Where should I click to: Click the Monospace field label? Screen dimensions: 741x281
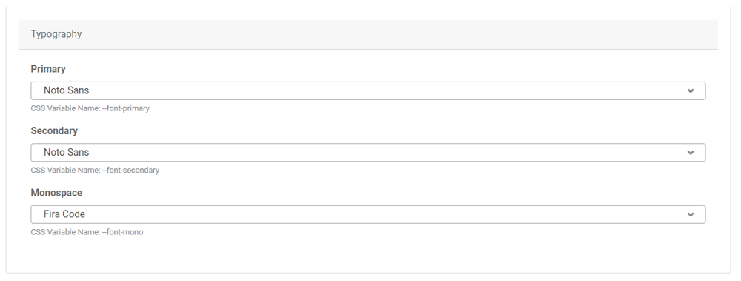click(57, 193)
